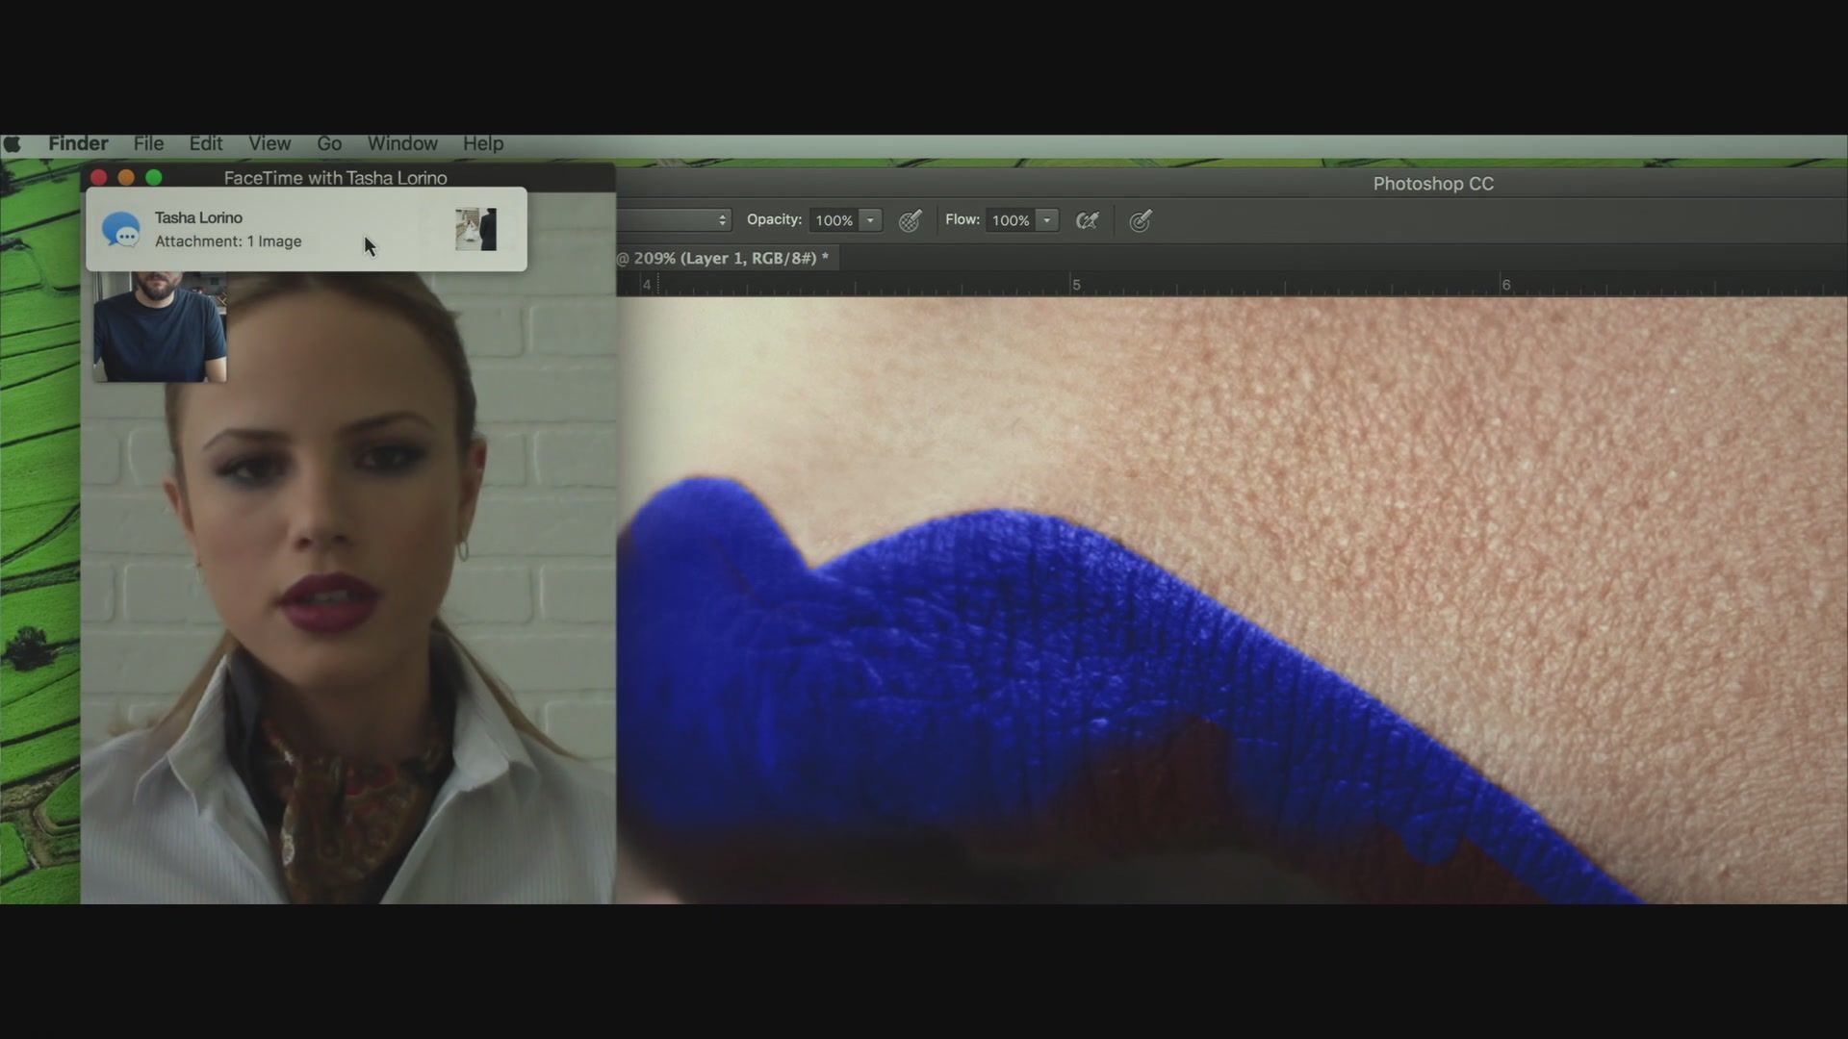Open the File menu
This screenshot has width=1848, height=1039.
coord(148,143)
